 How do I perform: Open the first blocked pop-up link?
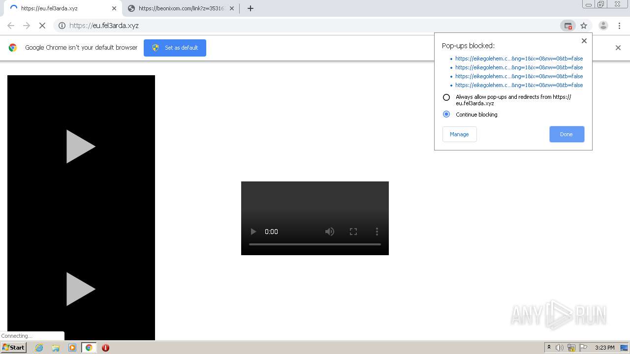(x=519, y=59)
